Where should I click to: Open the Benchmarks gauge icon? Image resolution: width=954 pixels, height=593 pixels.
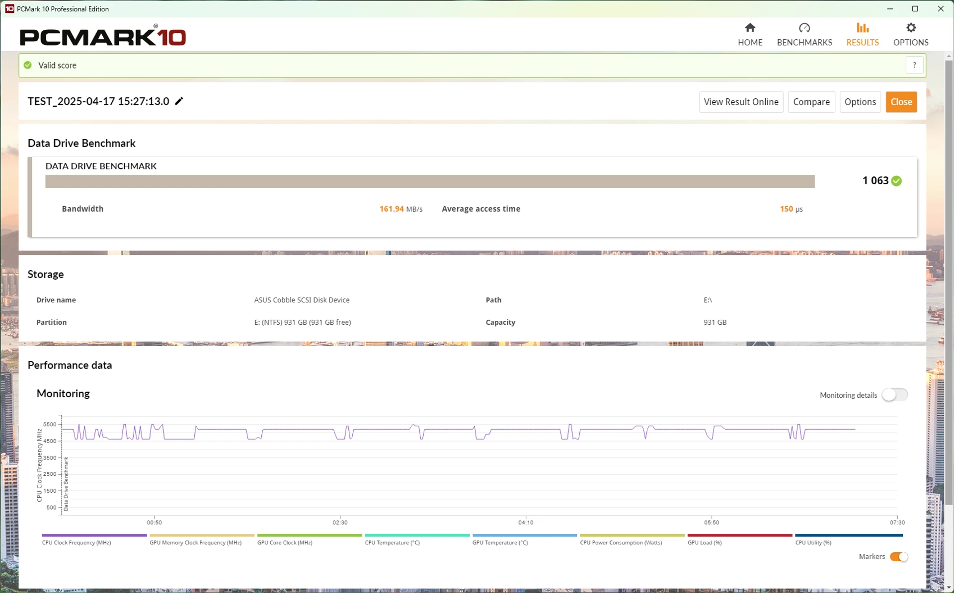coord(804,28)
